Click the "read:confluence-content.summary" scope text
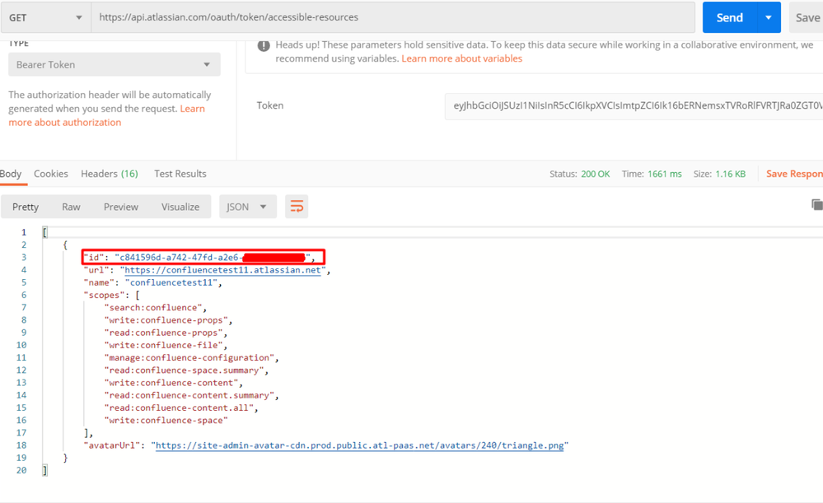 [189, 395]
